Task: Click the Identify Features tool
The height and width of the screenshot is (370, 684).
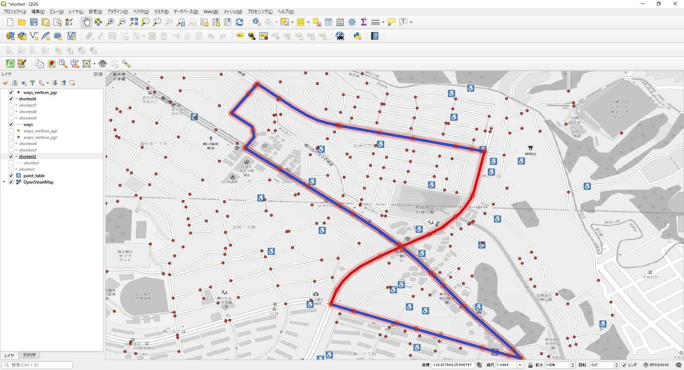Action: [256, 22]
